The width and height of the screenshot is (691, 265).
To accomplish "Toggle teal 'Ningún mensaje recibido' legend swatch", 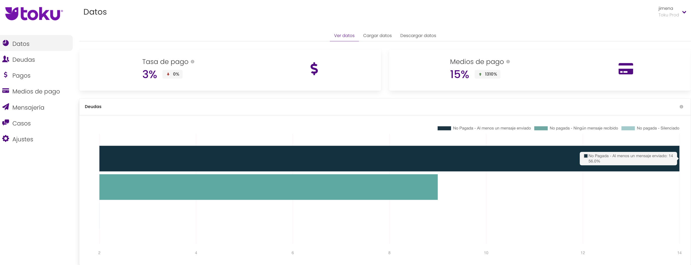I will click(541, 128).
